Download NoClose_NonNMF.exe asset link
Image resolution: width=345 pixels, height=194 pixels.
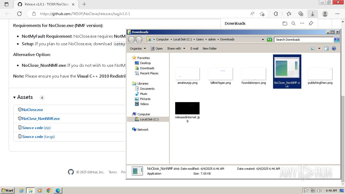[x=41, y=119]
